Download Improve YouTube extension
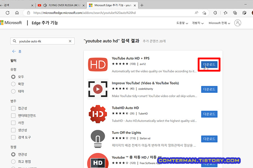Screen dimensions: 253x168 pos(209,89)
